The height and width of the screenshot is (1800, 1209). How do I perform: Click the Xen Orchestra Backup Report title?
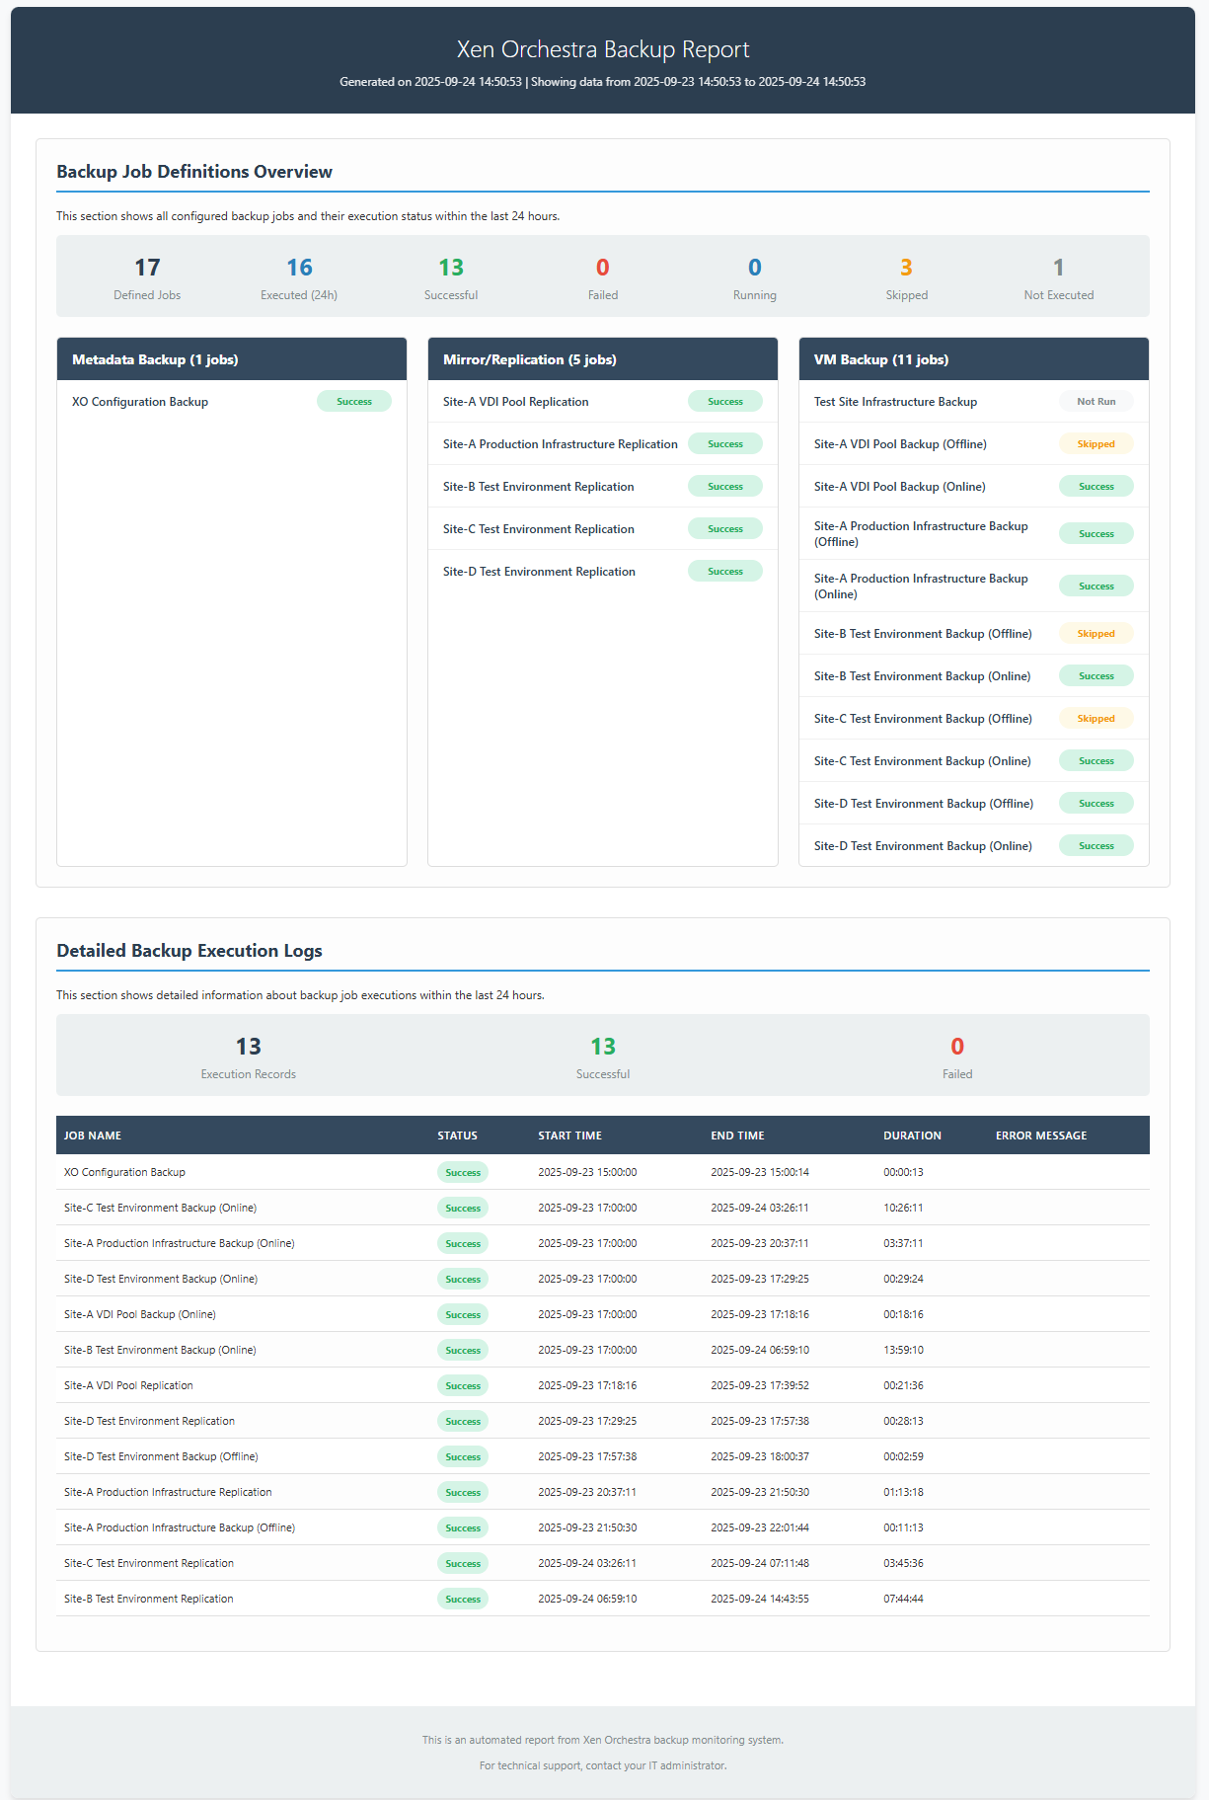pos(603,49)
